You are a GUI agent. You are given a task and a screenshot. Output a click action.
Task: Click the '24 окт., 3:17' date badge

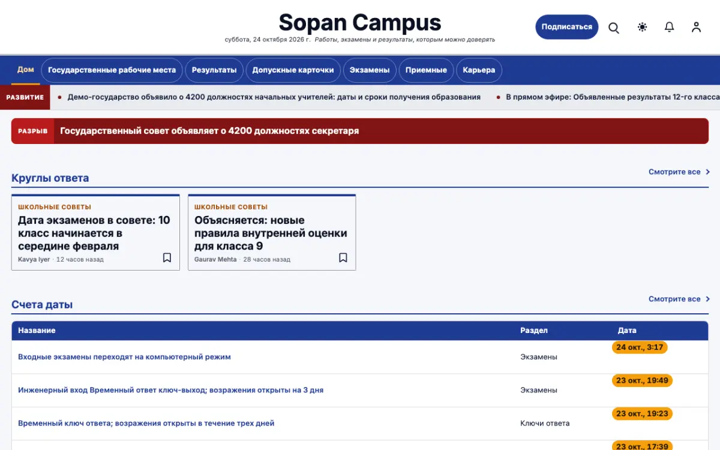pos(640,347)
